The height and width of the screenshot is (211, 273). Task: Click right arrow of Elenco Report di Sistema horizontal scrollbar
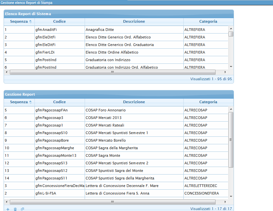pyautogui.click(x=225, y=72)
